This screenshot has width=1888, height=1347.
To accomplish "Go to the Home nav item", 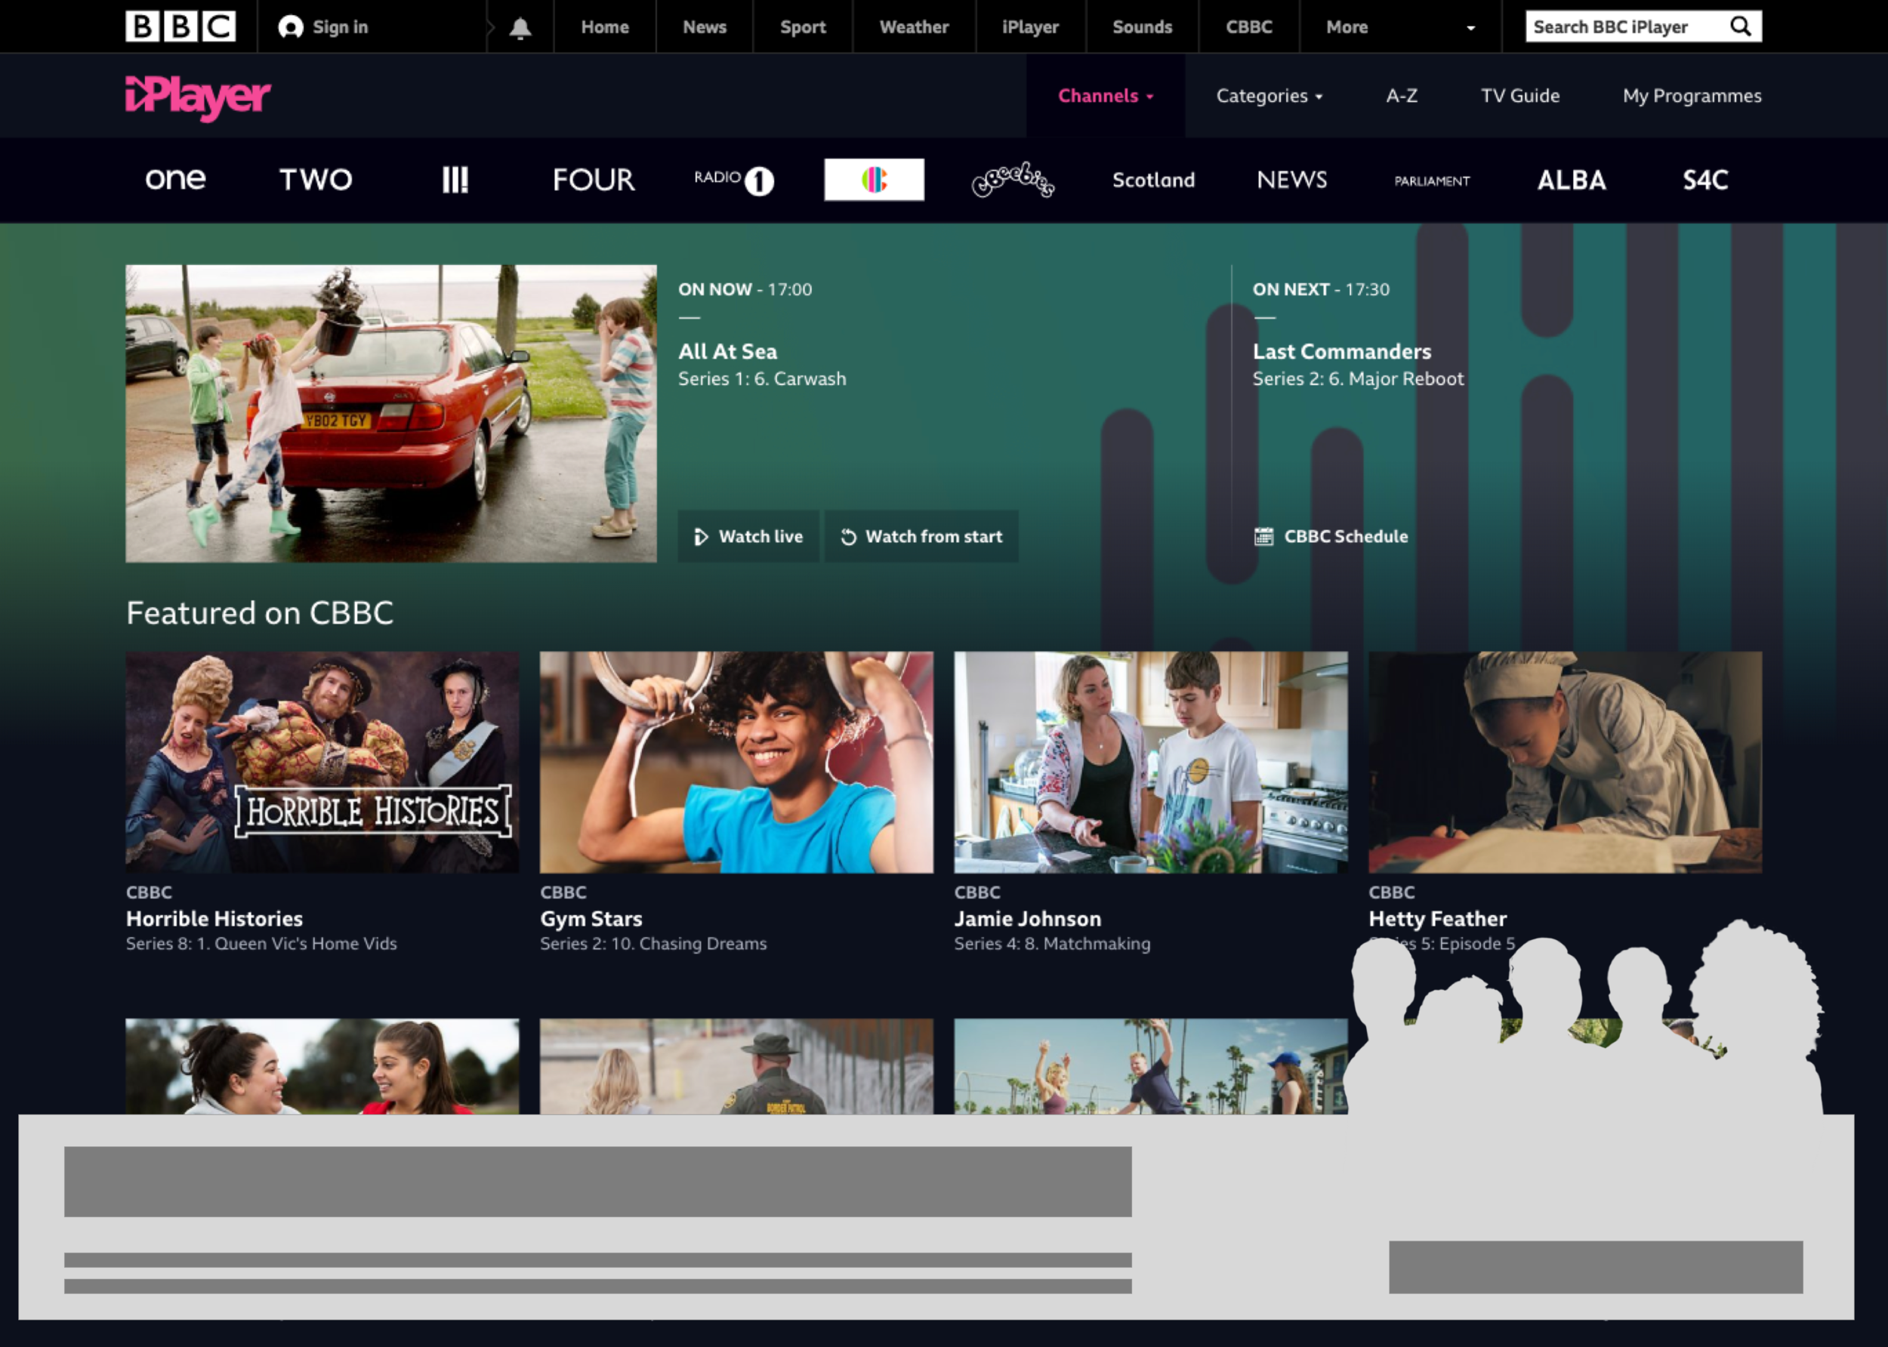I will (x=605, y=27).
